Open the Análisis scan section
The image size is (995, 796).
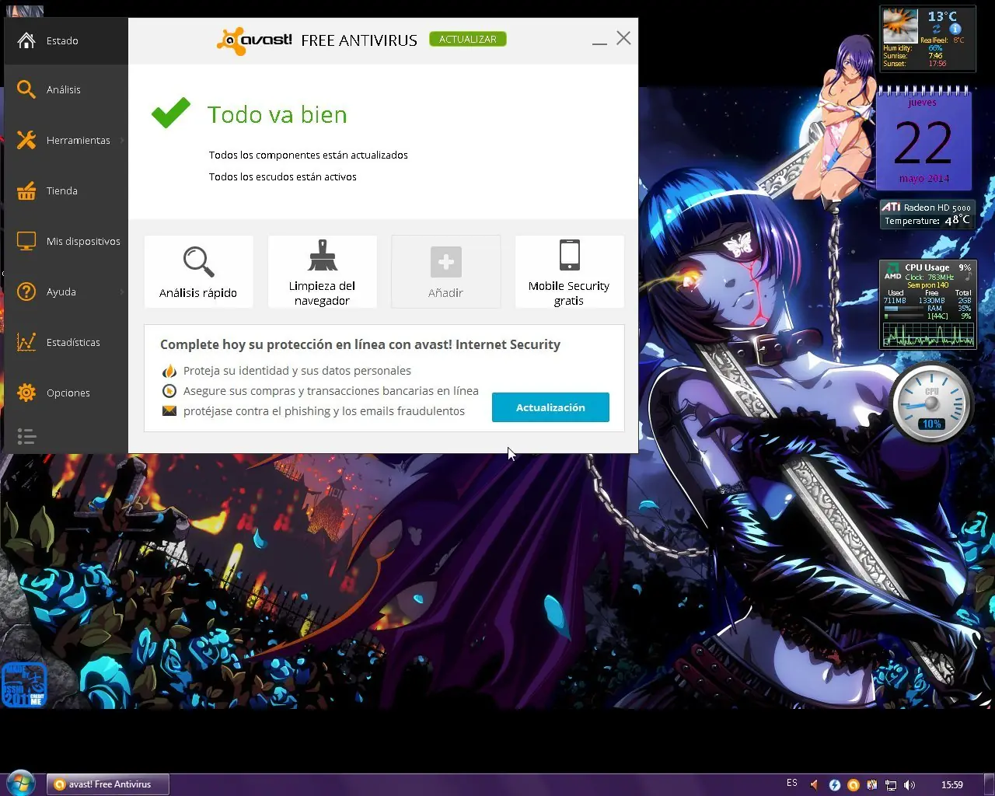66,89
